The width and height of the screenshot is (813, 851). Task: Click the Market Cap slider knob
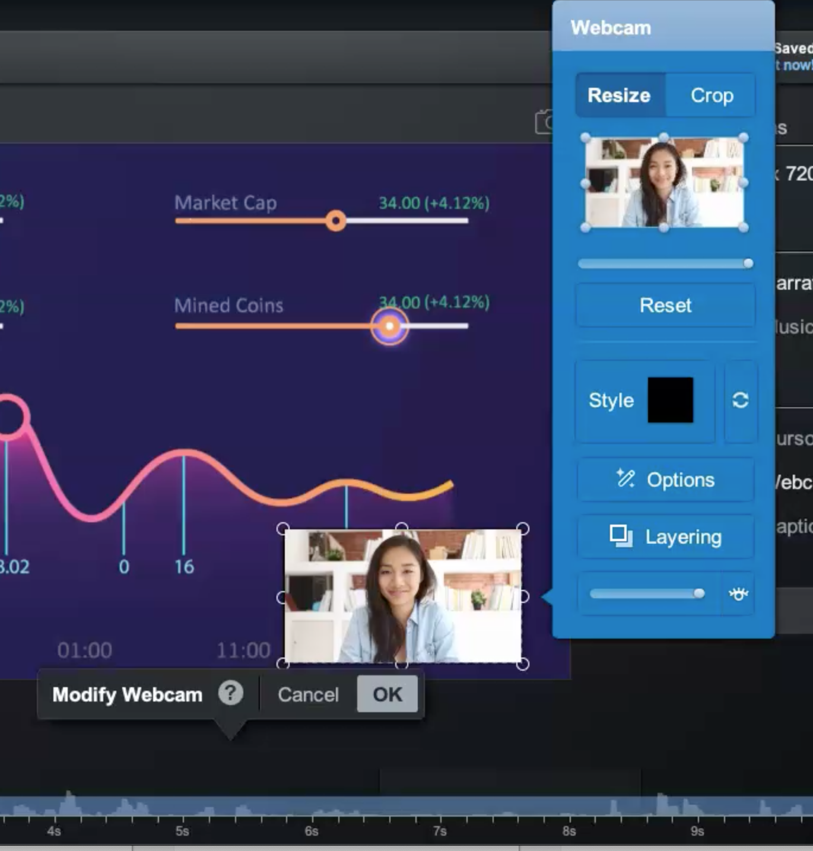click(x=336, y=221)
